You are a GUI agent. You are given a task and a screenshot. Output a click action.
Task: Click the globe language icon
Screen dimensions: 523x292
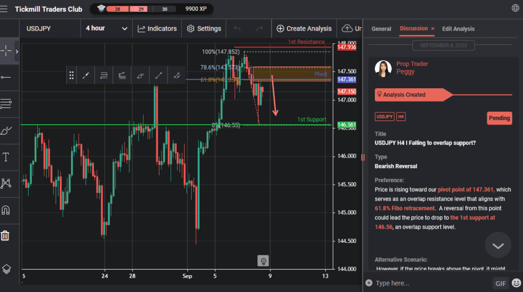coord(515,8)
